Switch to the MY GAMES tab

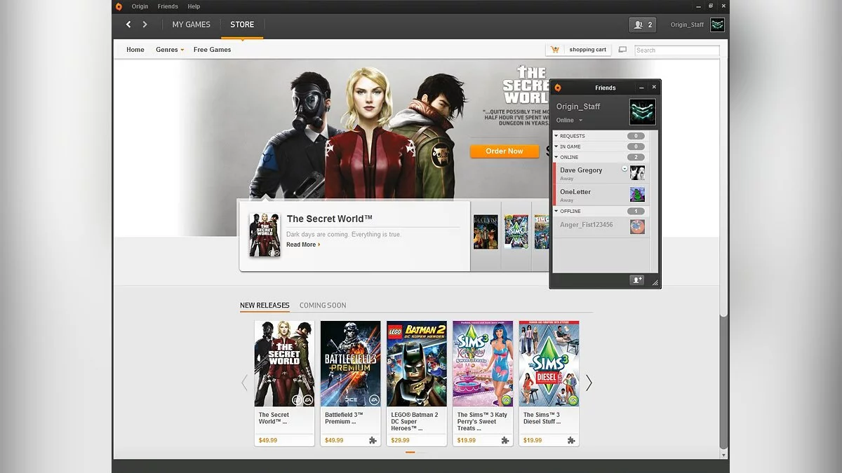click(191, 25)
